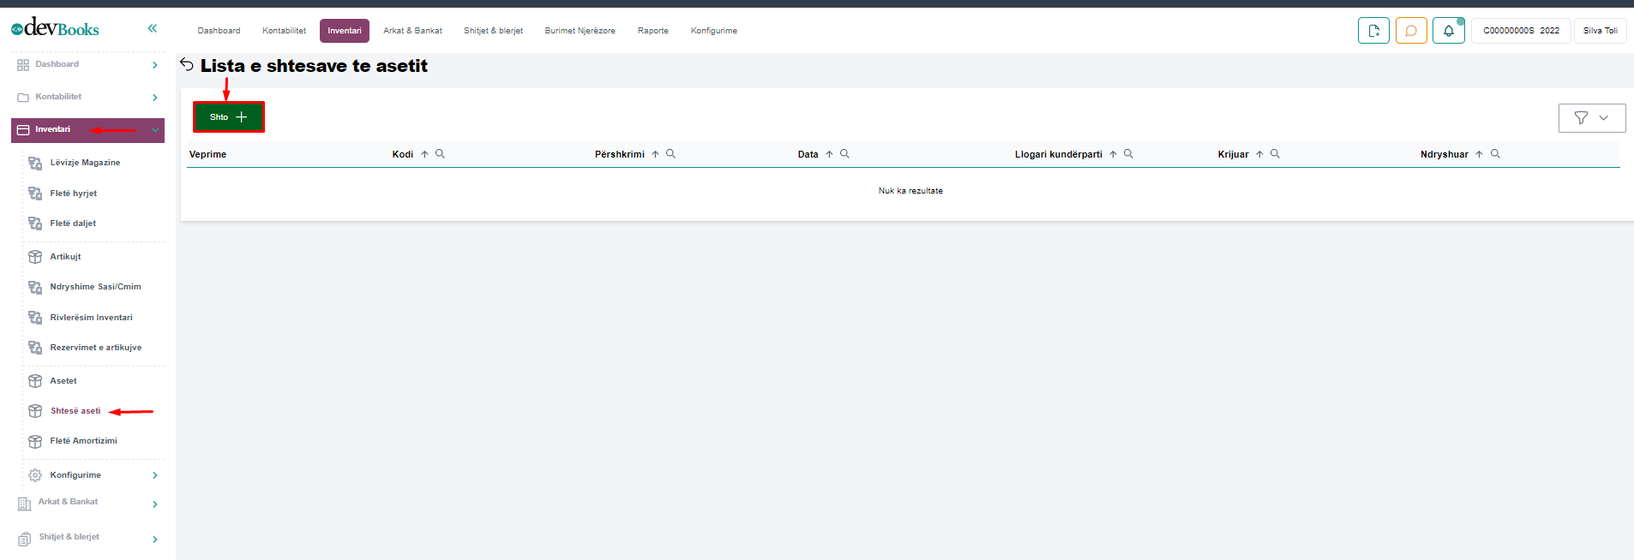Viewport: 1634px width, 560px height.
Task: Sort the Data column using arrow icon
Action: coord(829,154)
